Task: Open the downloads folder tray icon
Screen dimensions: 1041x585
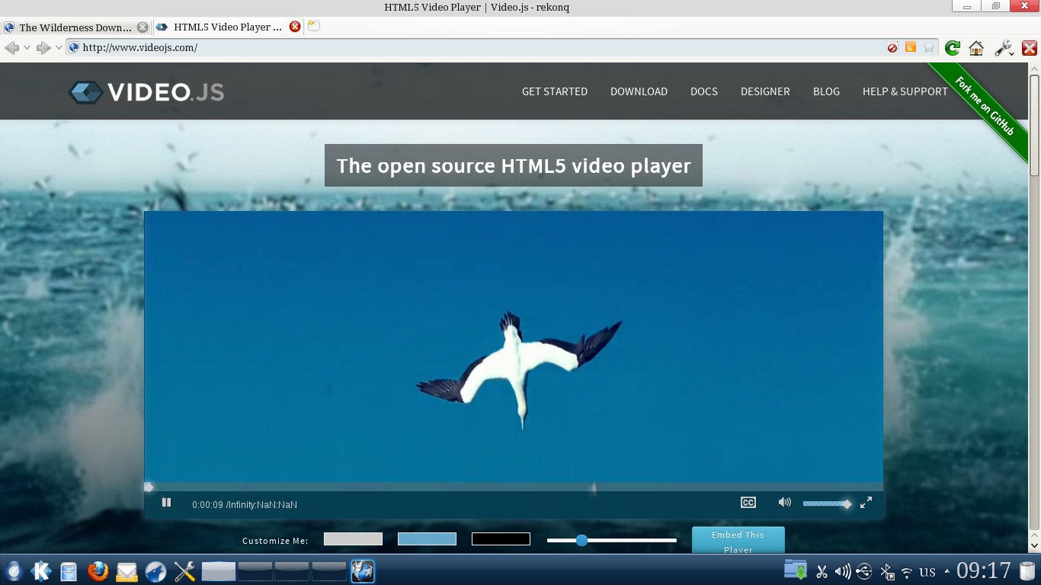Action: coord(796,571)
